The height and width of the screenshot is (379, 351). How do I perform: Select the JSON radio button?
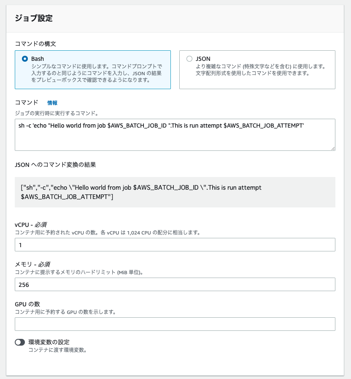pyautogui.click(x=189, y=59)
